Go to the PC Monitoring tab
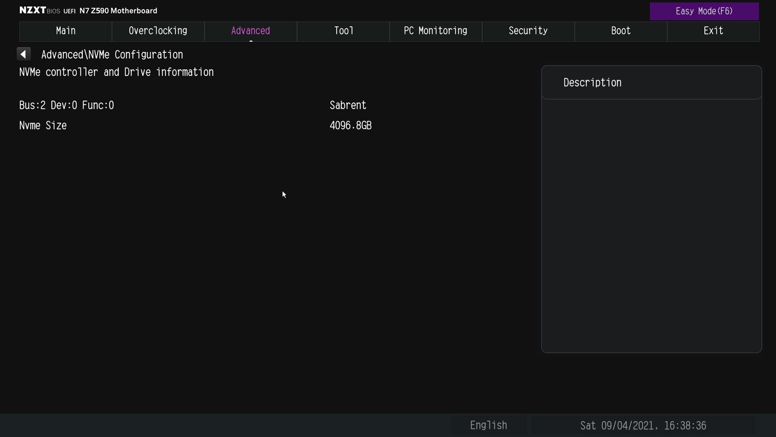Image resolution: width=776 pixels, height=437 pixels. [x=436, y=31]
